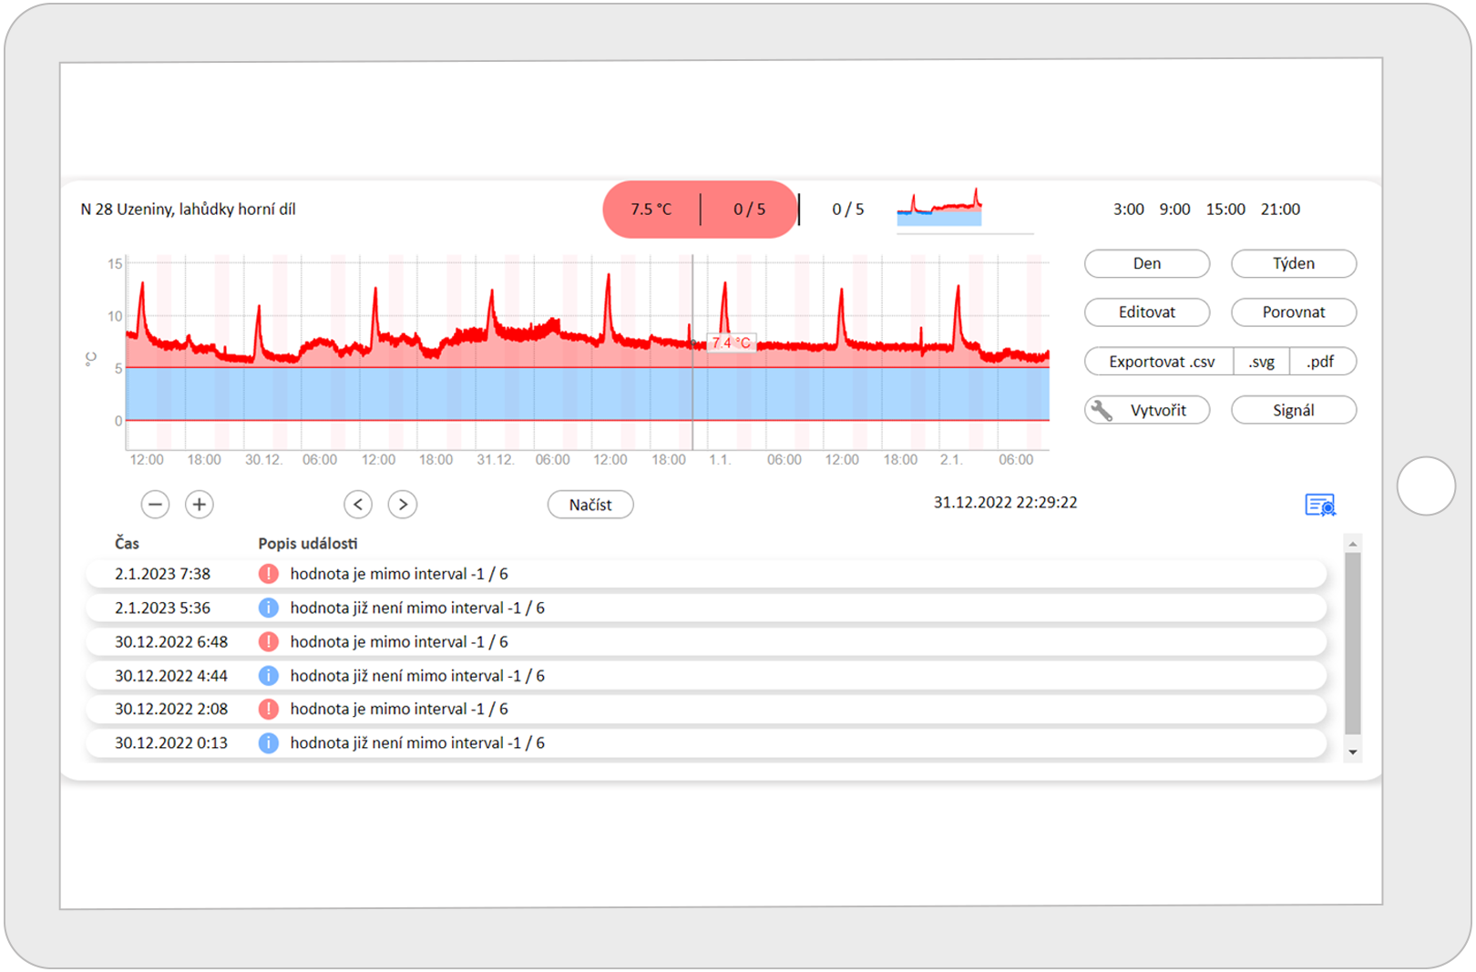Viewport: 1476px width, 972px height.
Task: Click the tablet home button
Action: tap(1426, 486)
